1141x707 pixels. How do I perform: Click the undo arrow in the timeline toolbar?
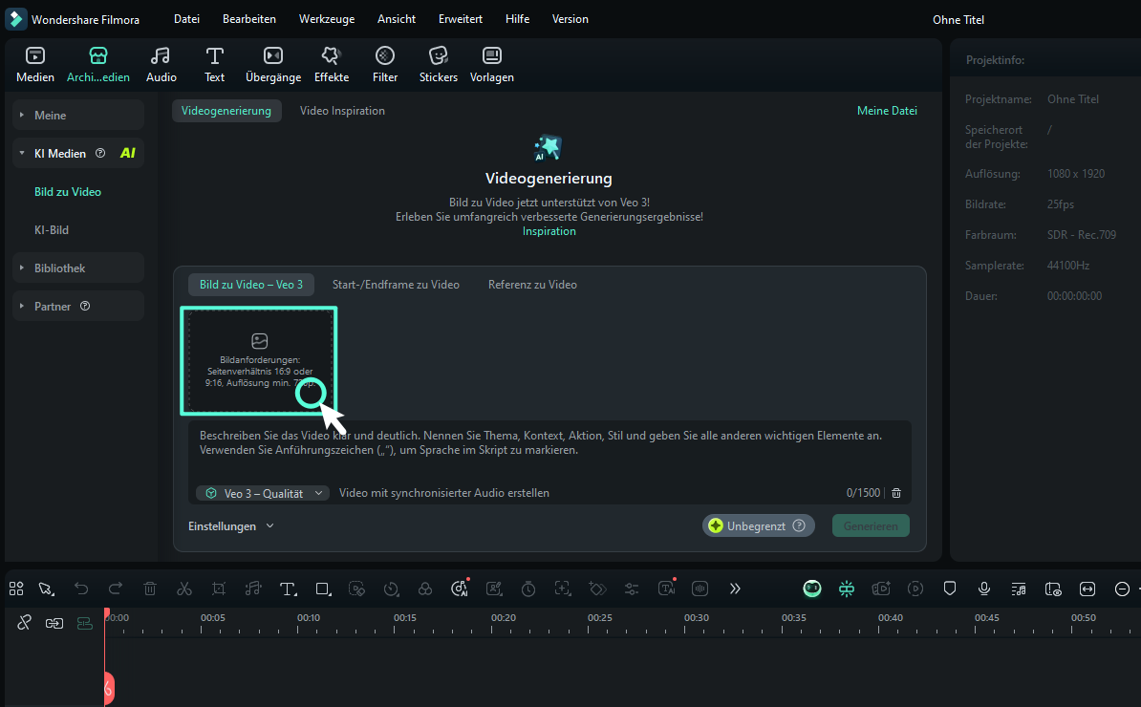(x=81, y=589)
